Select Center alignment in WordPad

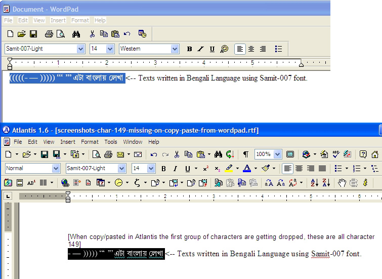point(251,49)
